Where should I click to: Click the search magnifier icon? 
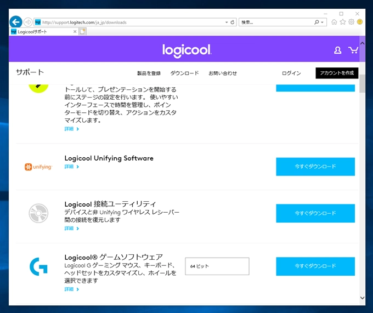click(317, 22)
